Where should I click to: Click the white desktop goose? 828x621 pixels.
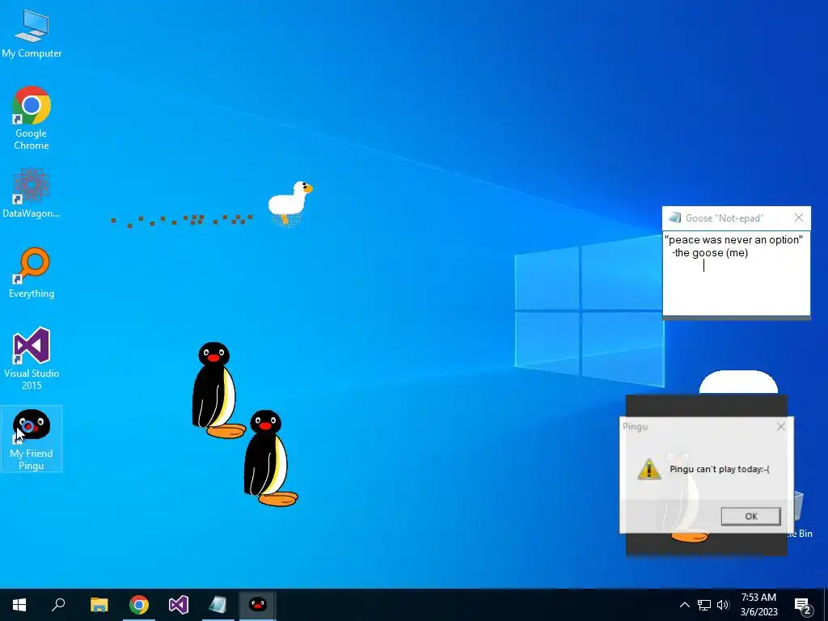tap(289, 203)
